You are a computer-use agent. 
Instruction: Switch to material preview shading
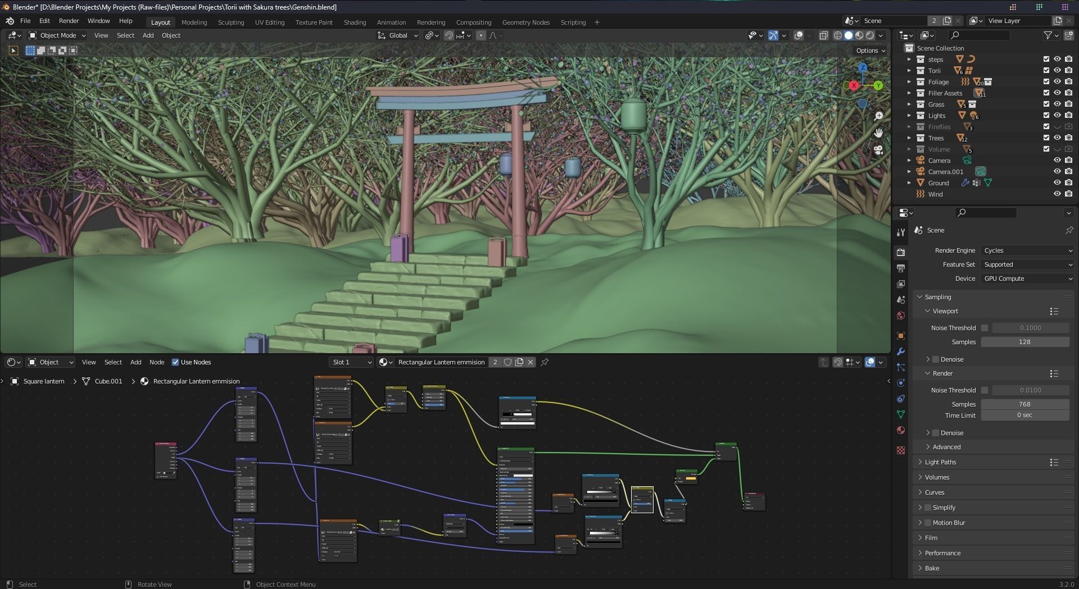(x=859, y=35)
